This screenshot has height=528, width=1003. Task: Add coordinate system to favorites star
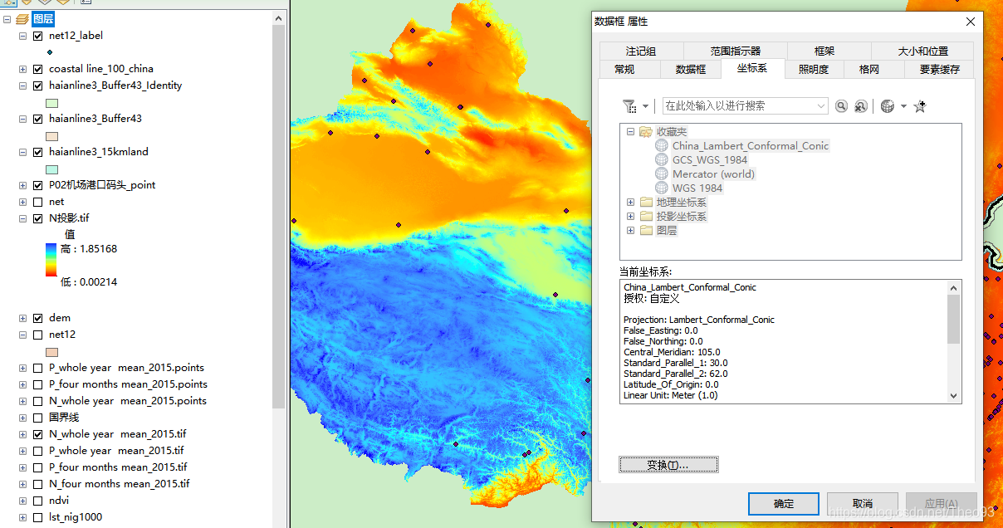click(919, 106)
